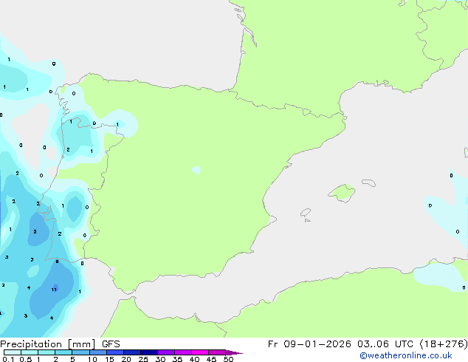Viewport: 468px width, 362px height.
Task: Click the legend label '0.1'
Action: click(8, 359)
